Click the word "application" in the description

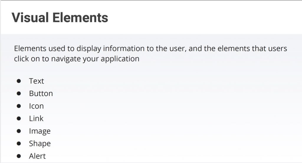coord(120,59)
